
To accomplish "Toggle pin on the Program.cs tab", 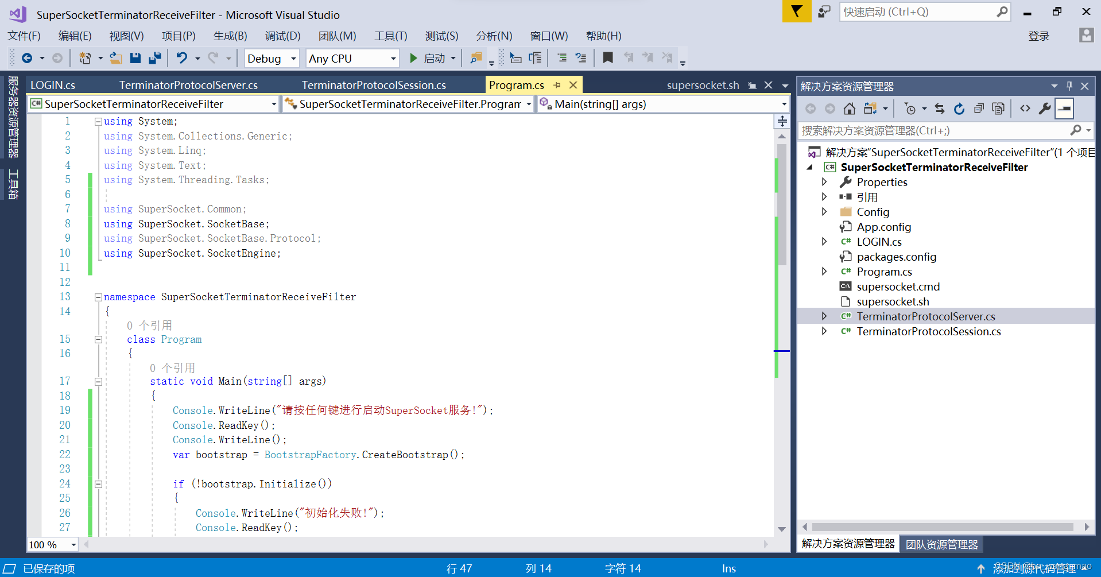I will (557, 85).
